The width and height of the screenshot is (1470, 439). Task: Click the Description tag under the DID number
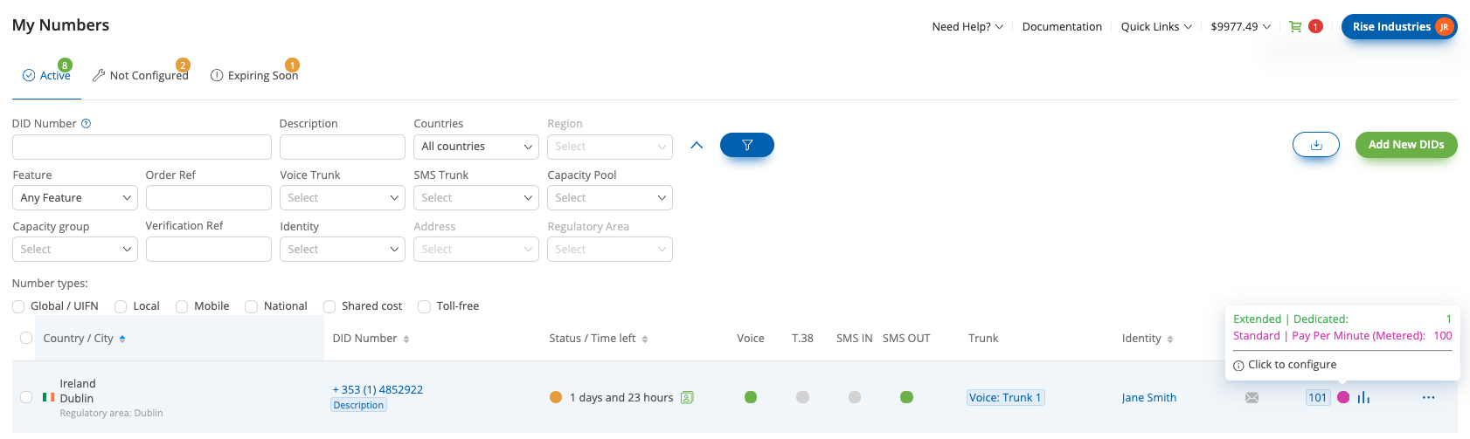pyautogui.click(x=358, y=405)
